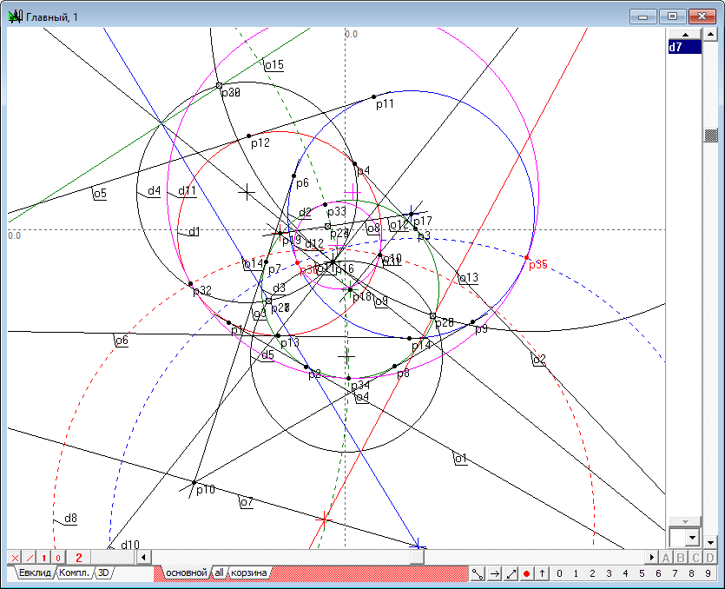Click the red X cross button
This screenshot has width=725, height=589.
(x=15, y=558)
